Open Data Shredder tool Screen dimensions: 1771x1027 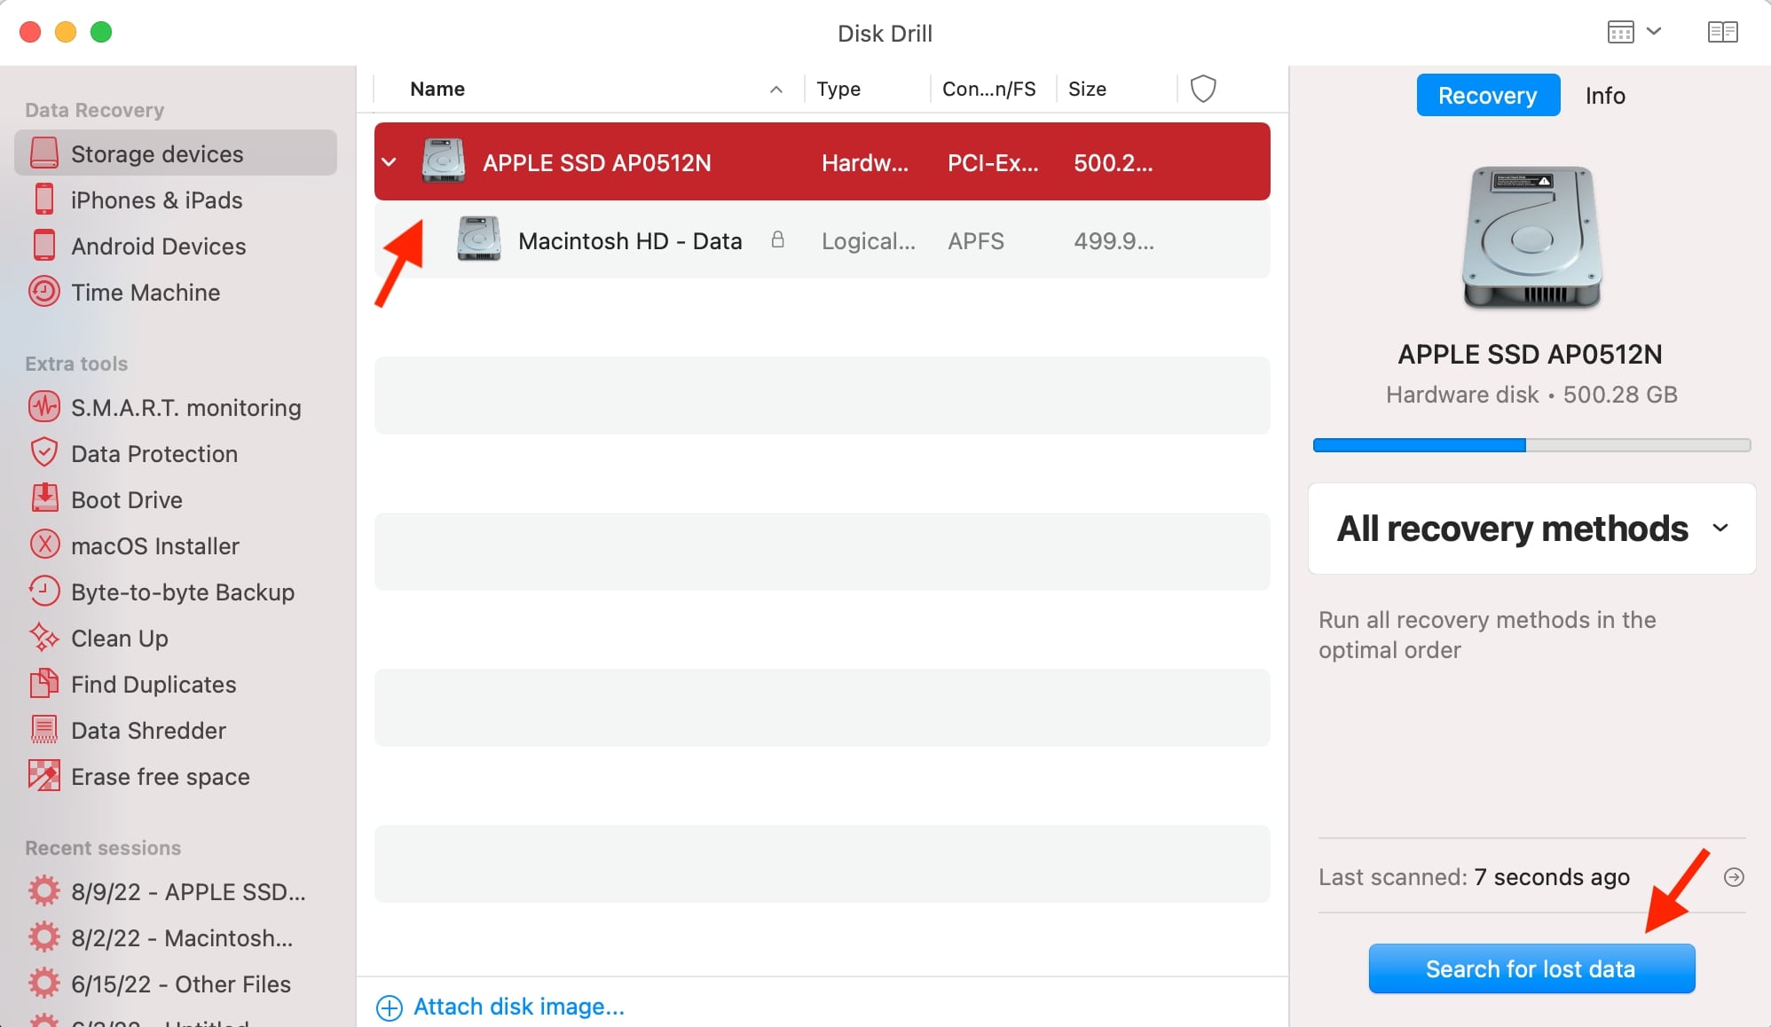coord(148,730)
